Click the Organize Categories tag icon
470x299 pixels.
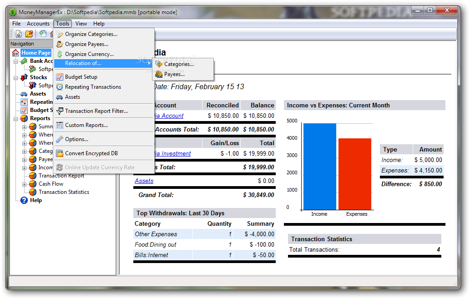[60, 34]
